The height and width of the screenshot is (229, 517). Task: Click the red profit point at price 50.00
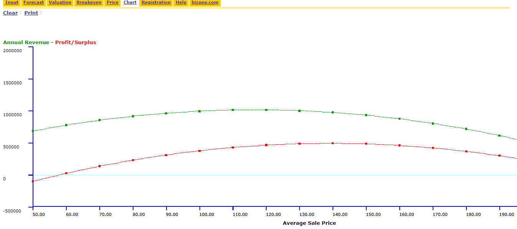pyautogui.click(x=33, y=181)
